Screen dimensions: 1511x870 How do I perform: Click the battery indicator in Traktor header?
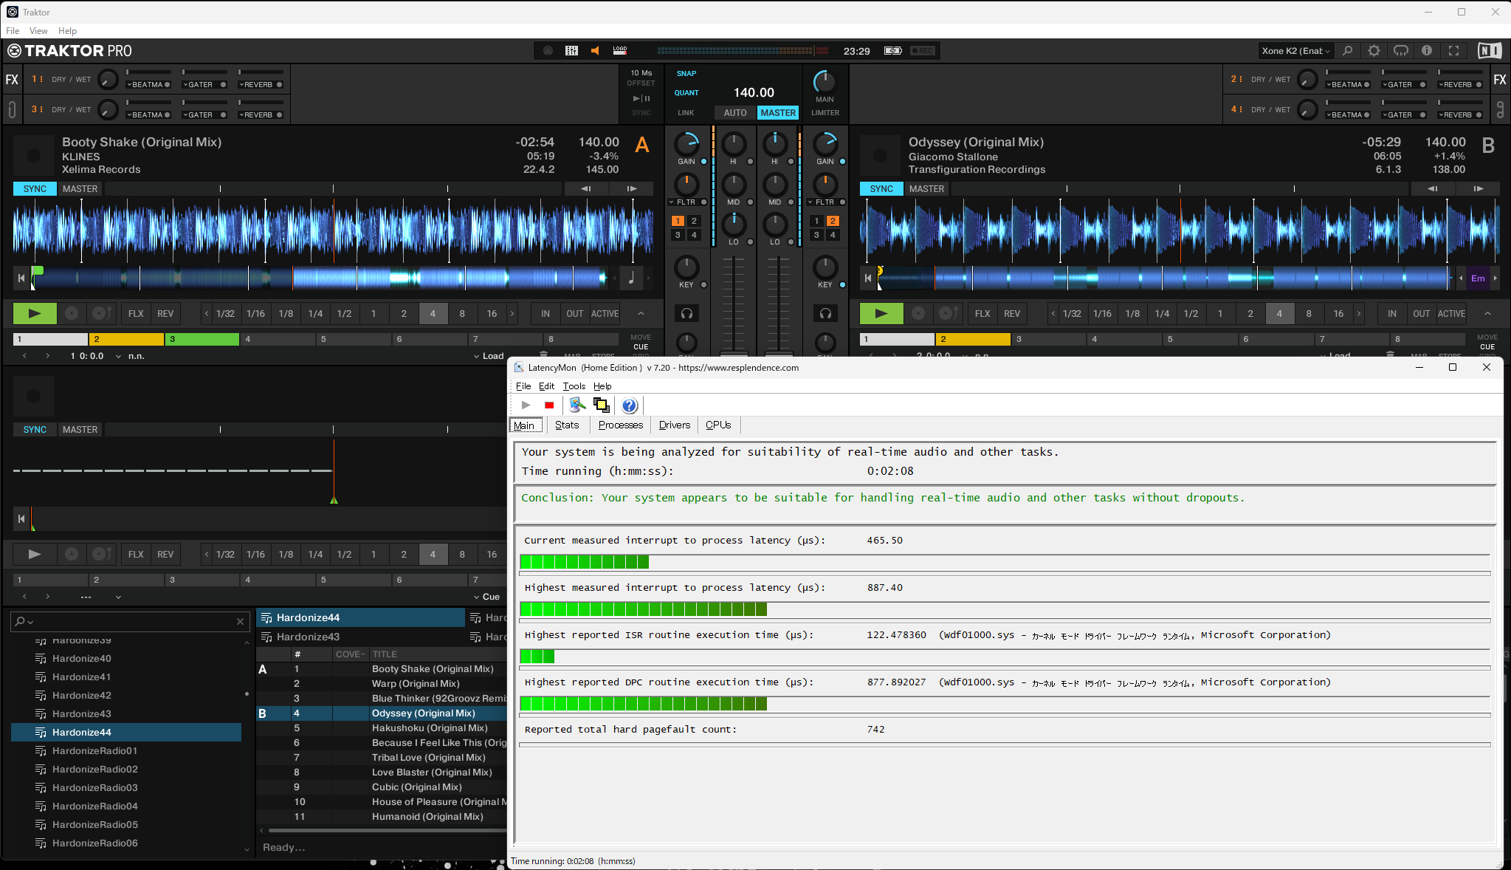[893, 51]
